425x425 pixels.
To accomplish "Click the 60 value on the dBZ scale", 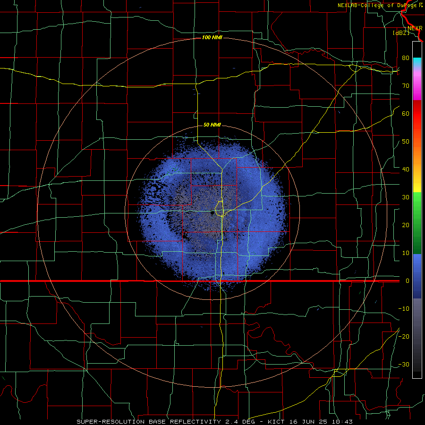I will pyautogui.click(x=406, y=113).
